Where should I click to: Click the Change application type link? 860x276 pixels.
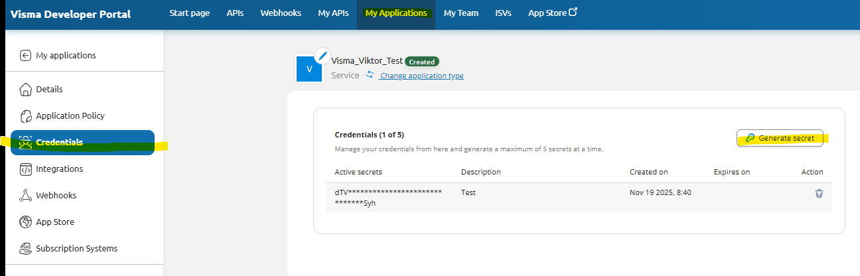click(x=421, y=76)
